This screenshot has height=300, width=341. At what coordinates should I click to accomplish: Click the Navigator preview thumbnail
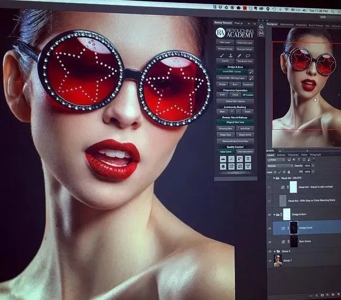coord(306,87)
